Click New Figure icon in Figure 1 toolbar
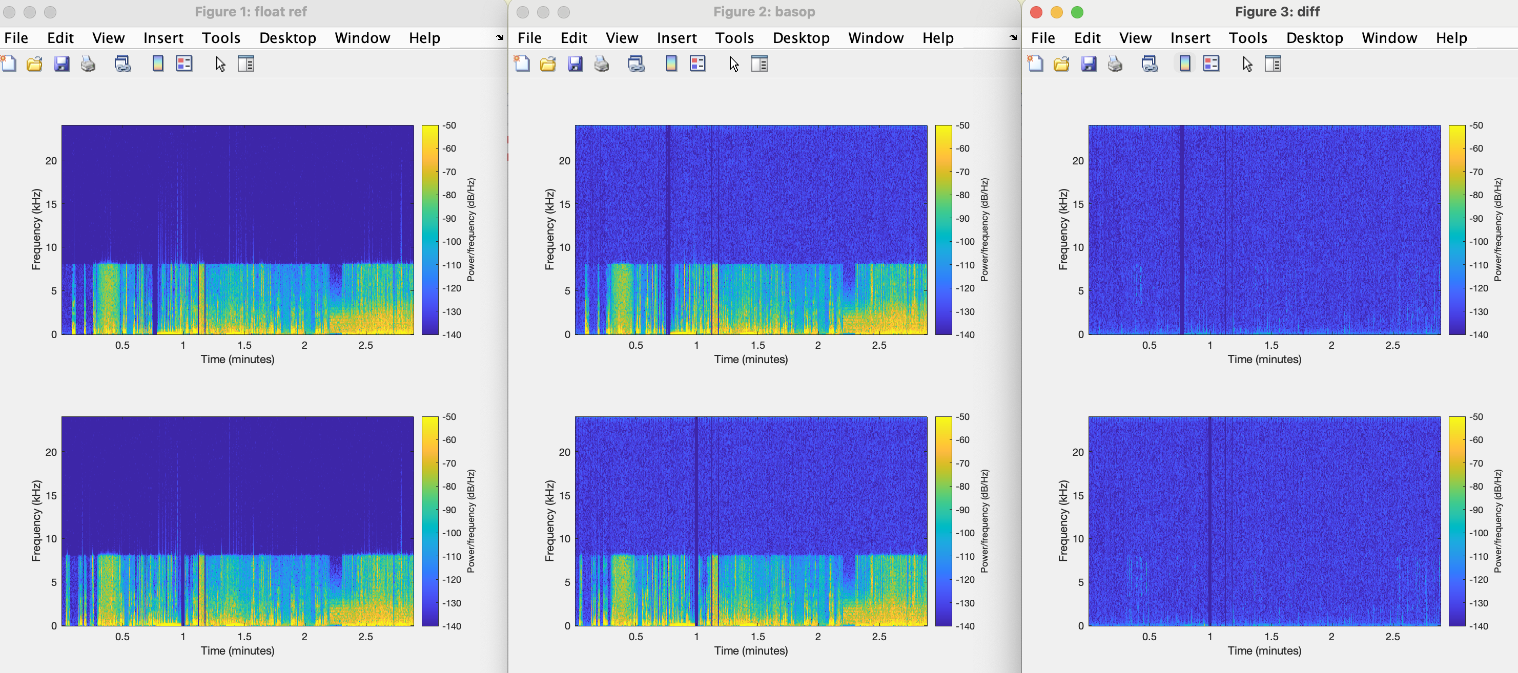The width and height of the screenshot is (1518, 673). coord(9,64)
